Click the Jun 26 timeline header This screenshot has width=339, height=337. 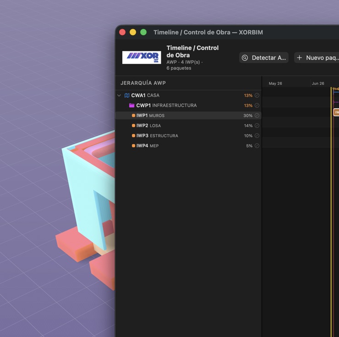318,83
